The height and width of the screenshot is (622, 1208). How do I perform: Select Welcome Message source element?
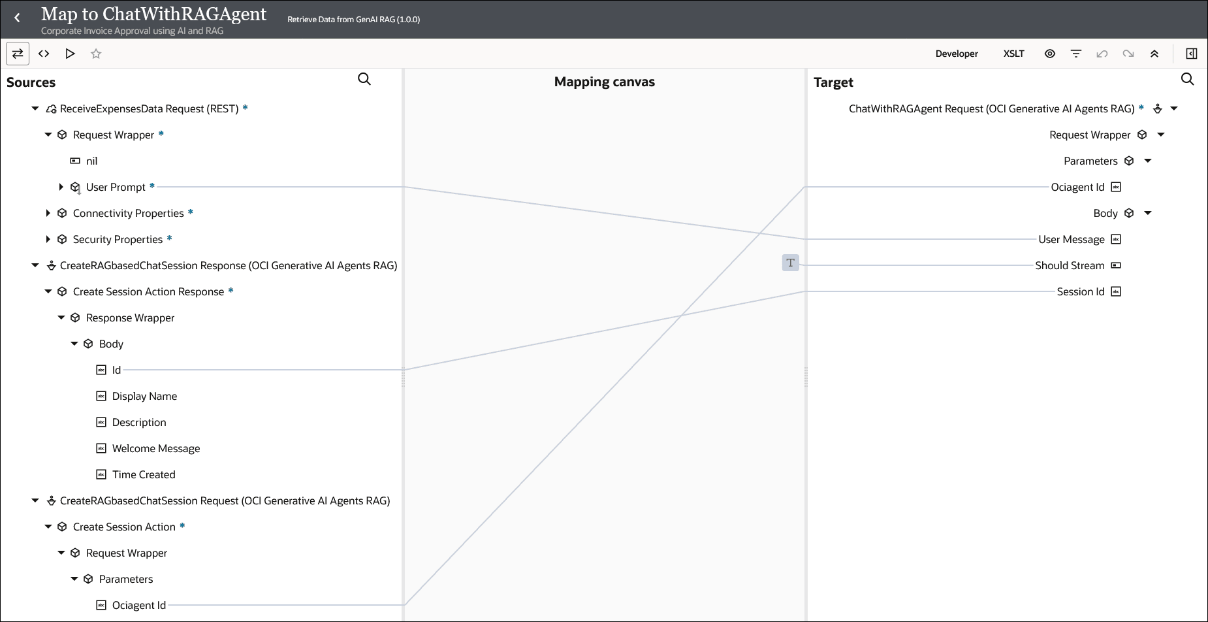(156, 448)
